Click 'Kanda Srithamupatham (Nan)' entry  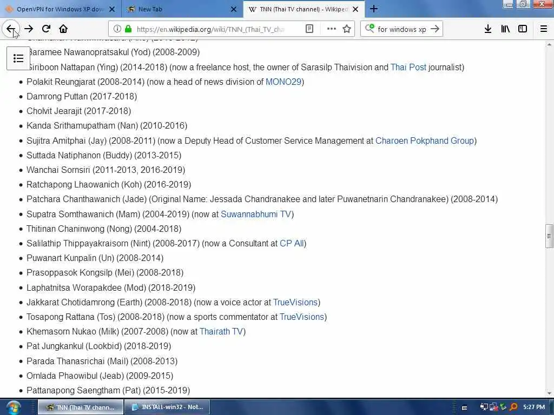click(x=107, y=125)
